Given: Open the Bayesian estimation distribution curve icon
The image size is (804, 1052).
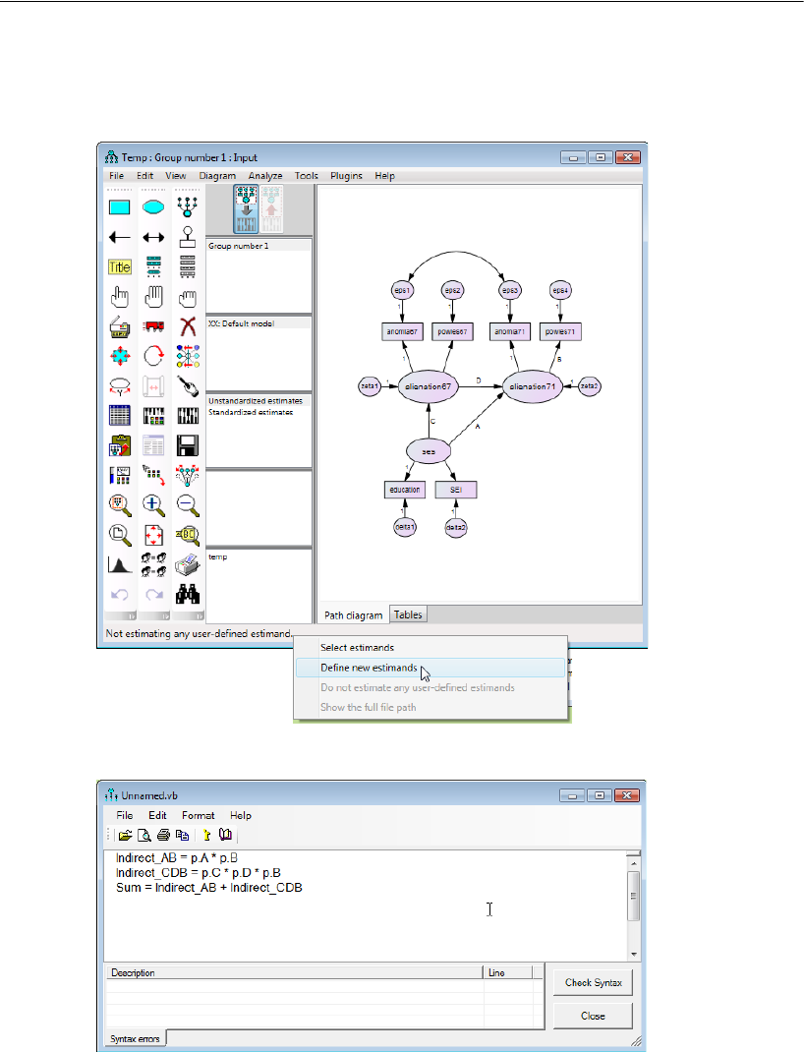Looking at the screenshot, I should 119,564.
